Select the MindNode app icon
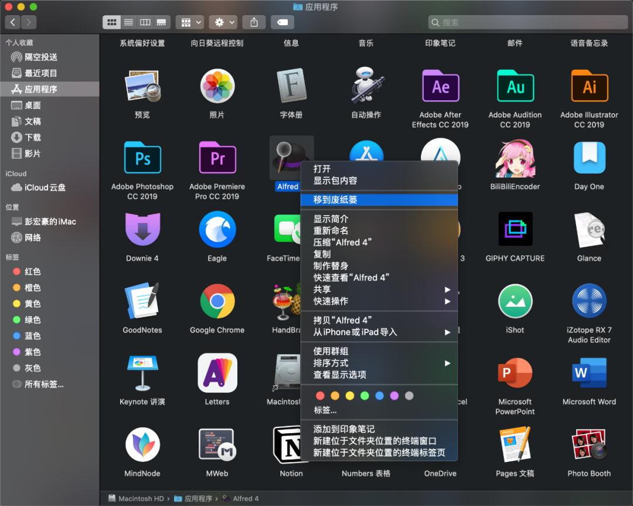The width and height of the screenshot is (633, 506). point(142,444)
